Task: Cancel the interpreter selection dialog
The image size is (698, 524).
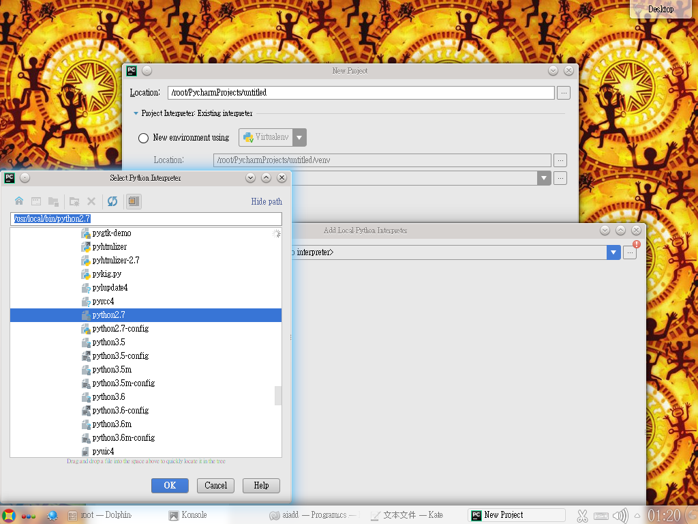Action: (x=215, y=485)
